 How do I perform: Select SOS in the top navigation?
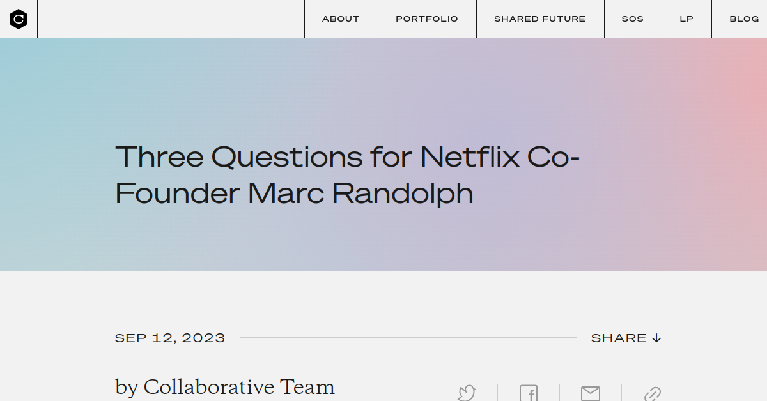[633, 19]
